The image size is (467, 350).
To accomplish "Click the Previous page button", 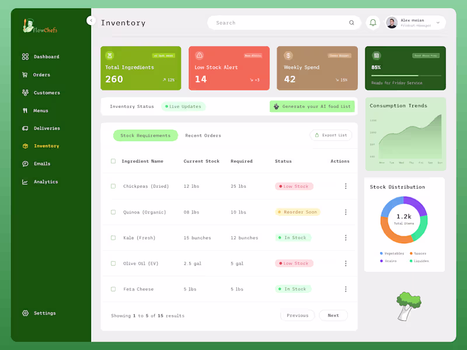I will [298, 316].
